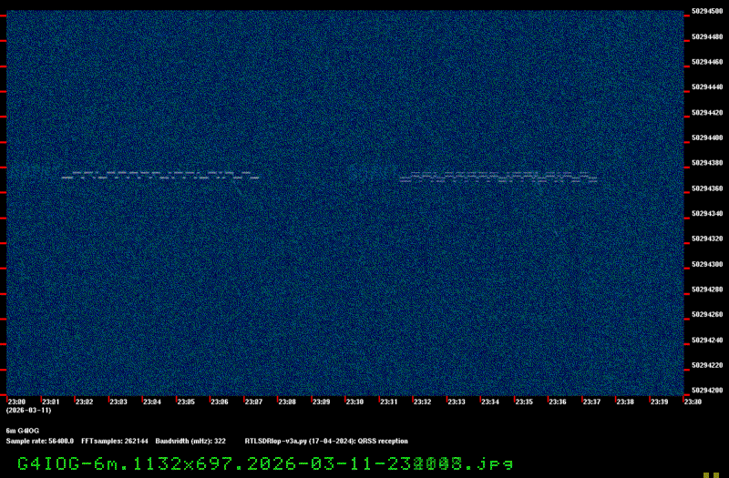Image resolution: width=729 pixels, height=478 pixels.
Task: Click the 'FFTsamples: 262144' text
Action: (115, 441)
